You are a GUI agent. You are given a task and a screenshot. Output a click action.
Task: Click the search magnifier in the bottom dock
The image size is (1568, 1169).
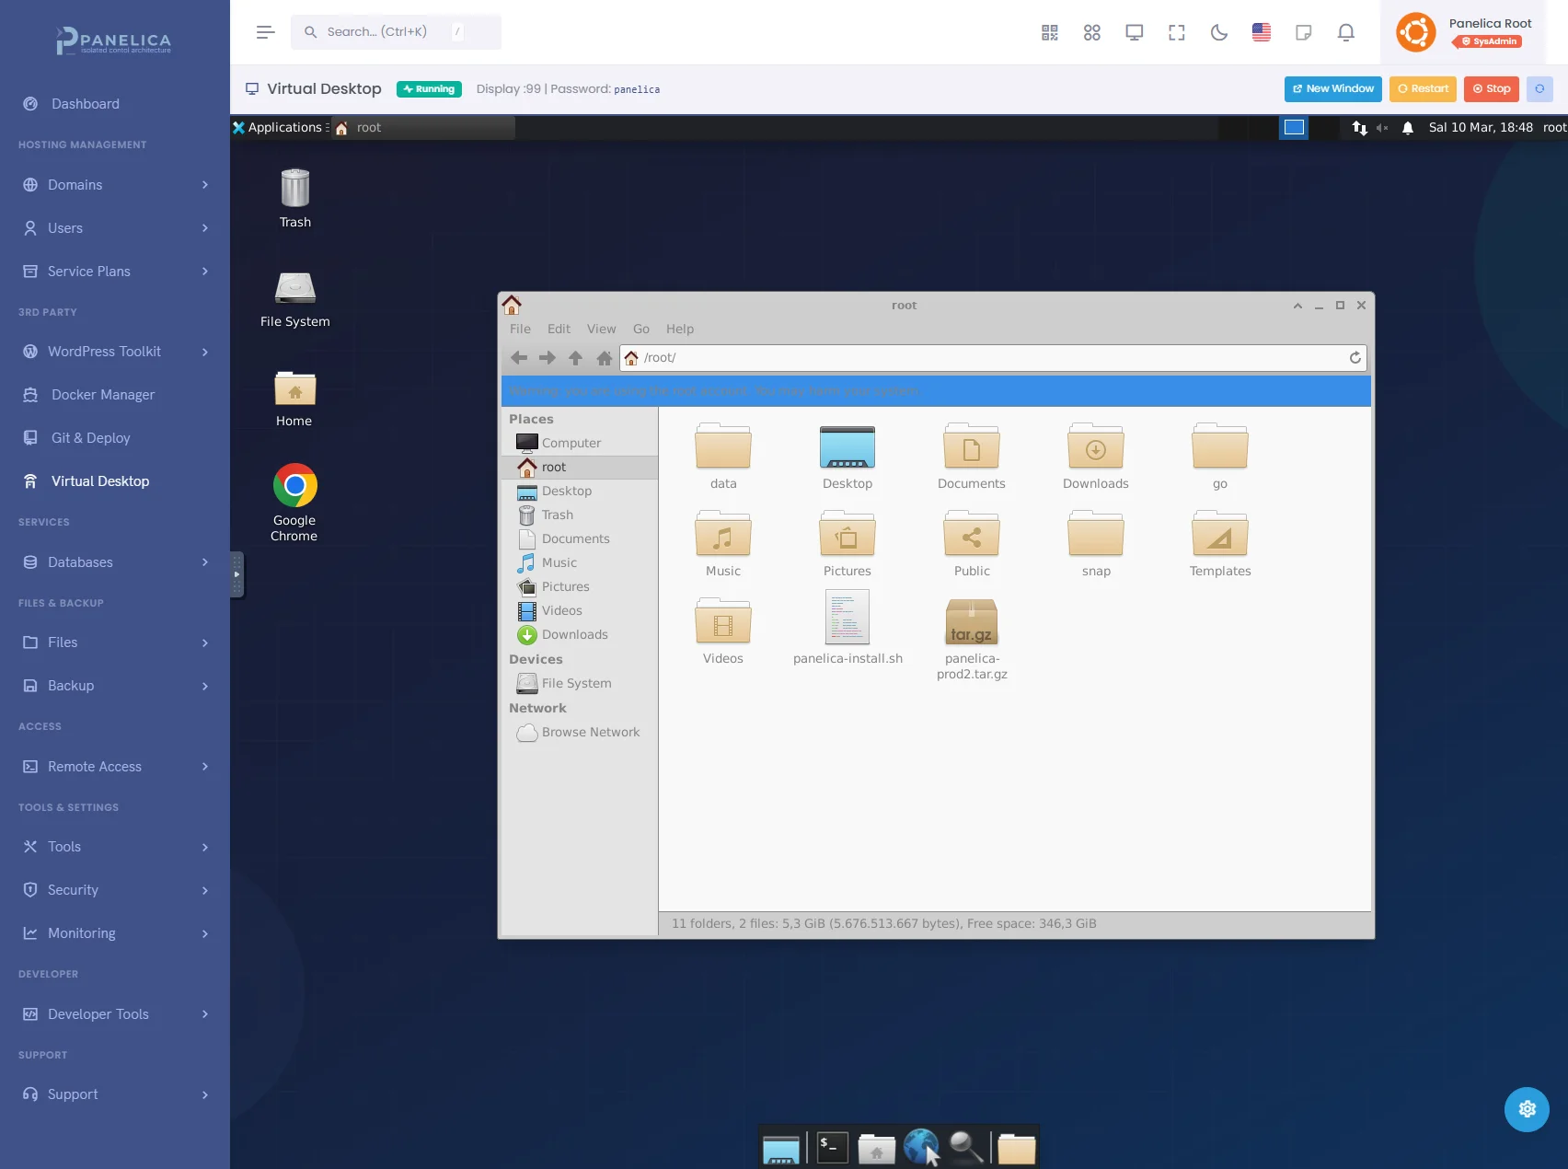[965, 1147]
